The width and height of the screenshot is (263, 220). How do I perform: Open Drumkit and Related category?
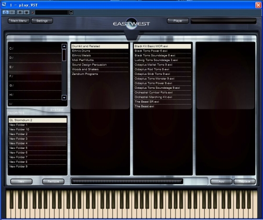click(x=100, y=46)
